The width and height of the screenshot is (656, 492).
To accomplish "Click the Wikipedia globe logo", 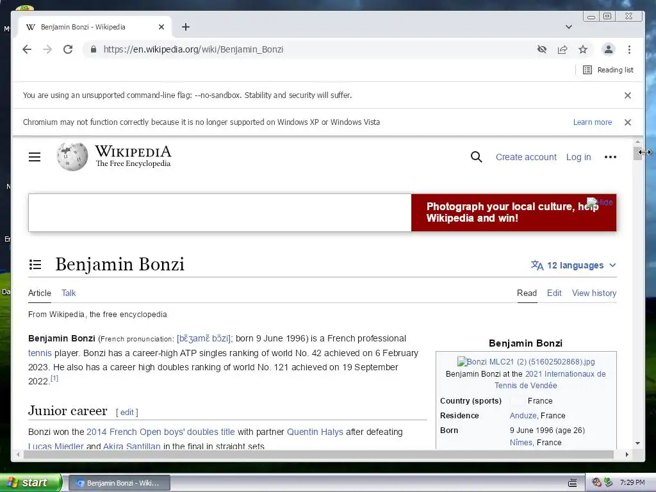I will pos(72,156).
